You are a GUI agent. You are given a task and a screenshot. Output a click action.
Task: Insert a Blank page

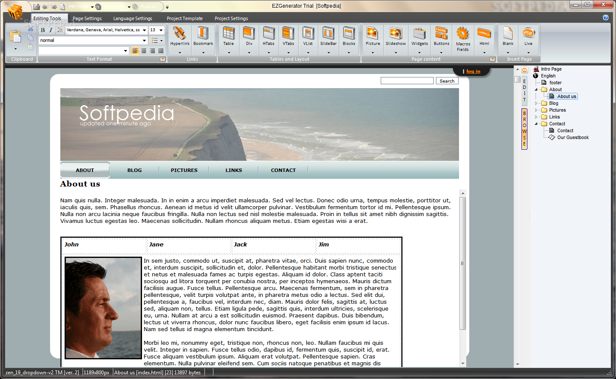(508, 40)
